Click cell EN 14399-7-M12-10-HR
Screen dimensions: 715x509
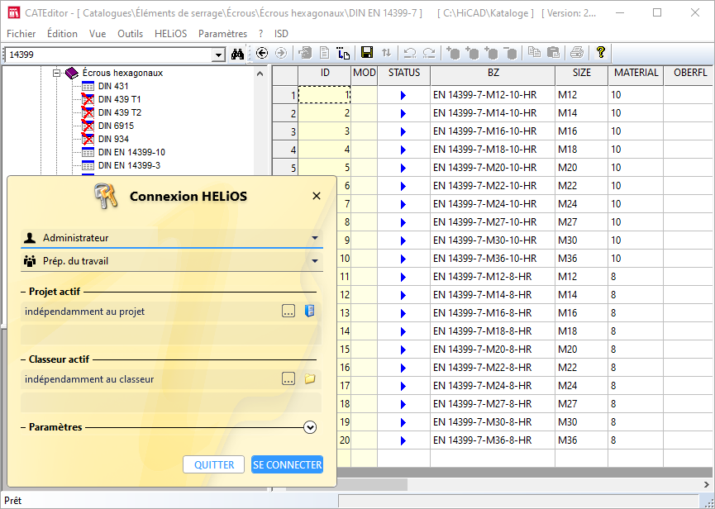pos(493,95)
